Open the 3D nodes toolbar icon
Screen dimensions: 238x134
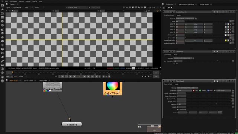tap(3, 41)
